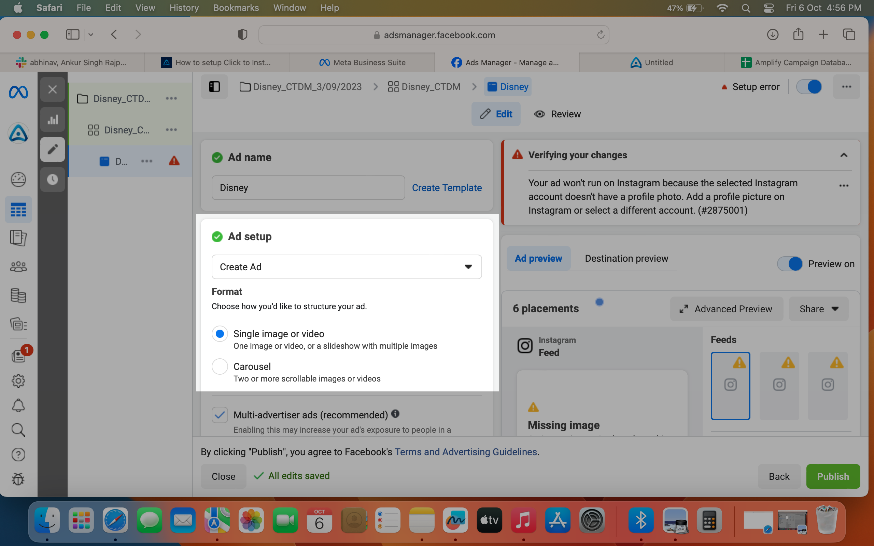The height and width of the screenshot is (546, 874).
Task: Switch to the Amplify Campaign Database browser tab
Action: click(796, 62)
